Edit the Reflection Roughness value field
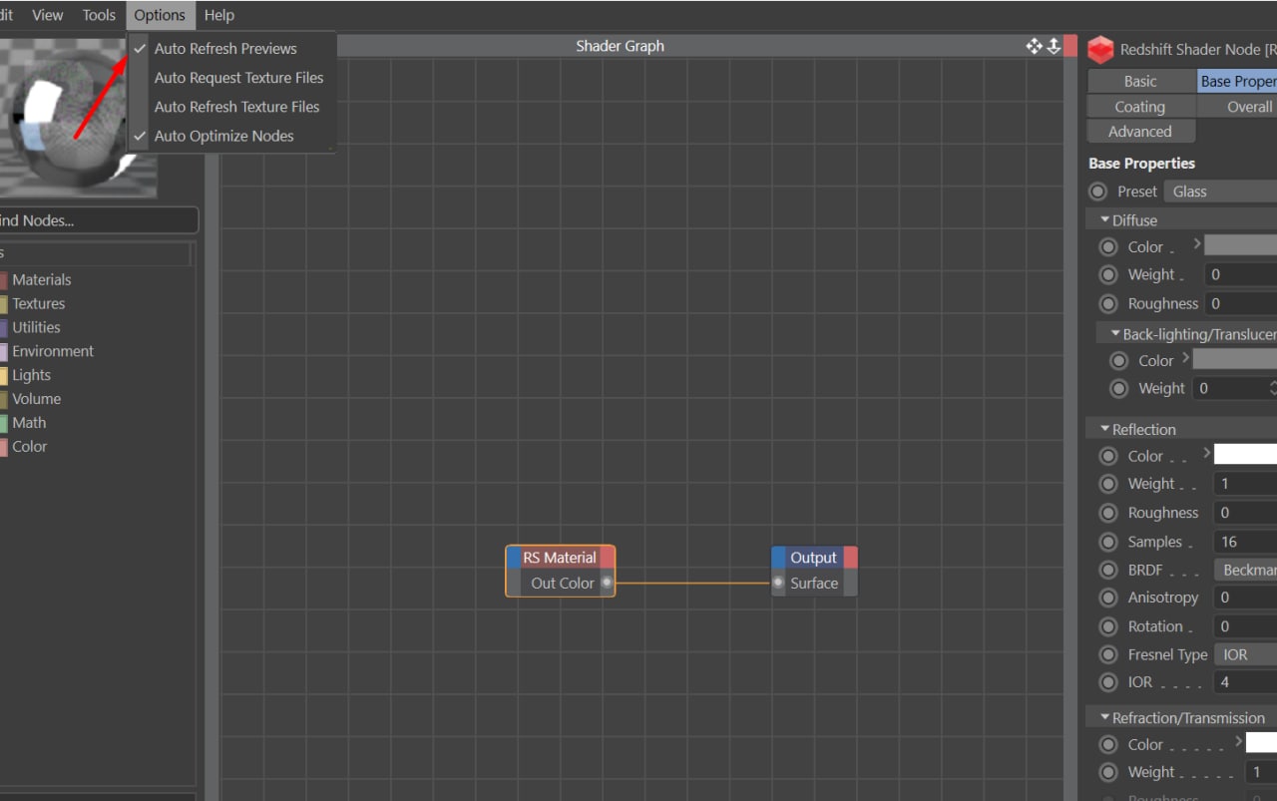Screen dimensions: 1277x801 [1245, 513]
